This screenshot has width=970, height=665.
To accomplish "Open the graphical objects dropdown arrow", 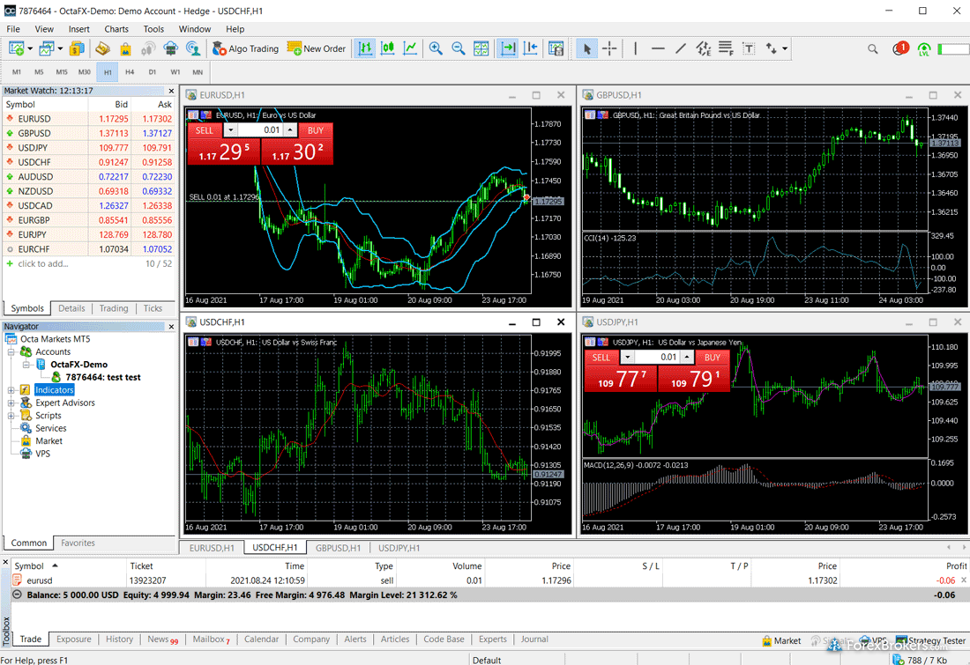I will [x=785, y=48].
